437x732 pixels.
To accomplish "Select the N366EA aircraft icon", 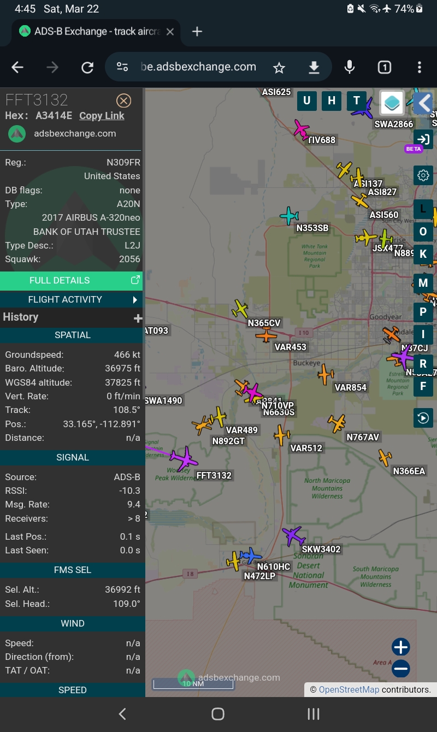I will pyautogui.click(x=385, y=458).
